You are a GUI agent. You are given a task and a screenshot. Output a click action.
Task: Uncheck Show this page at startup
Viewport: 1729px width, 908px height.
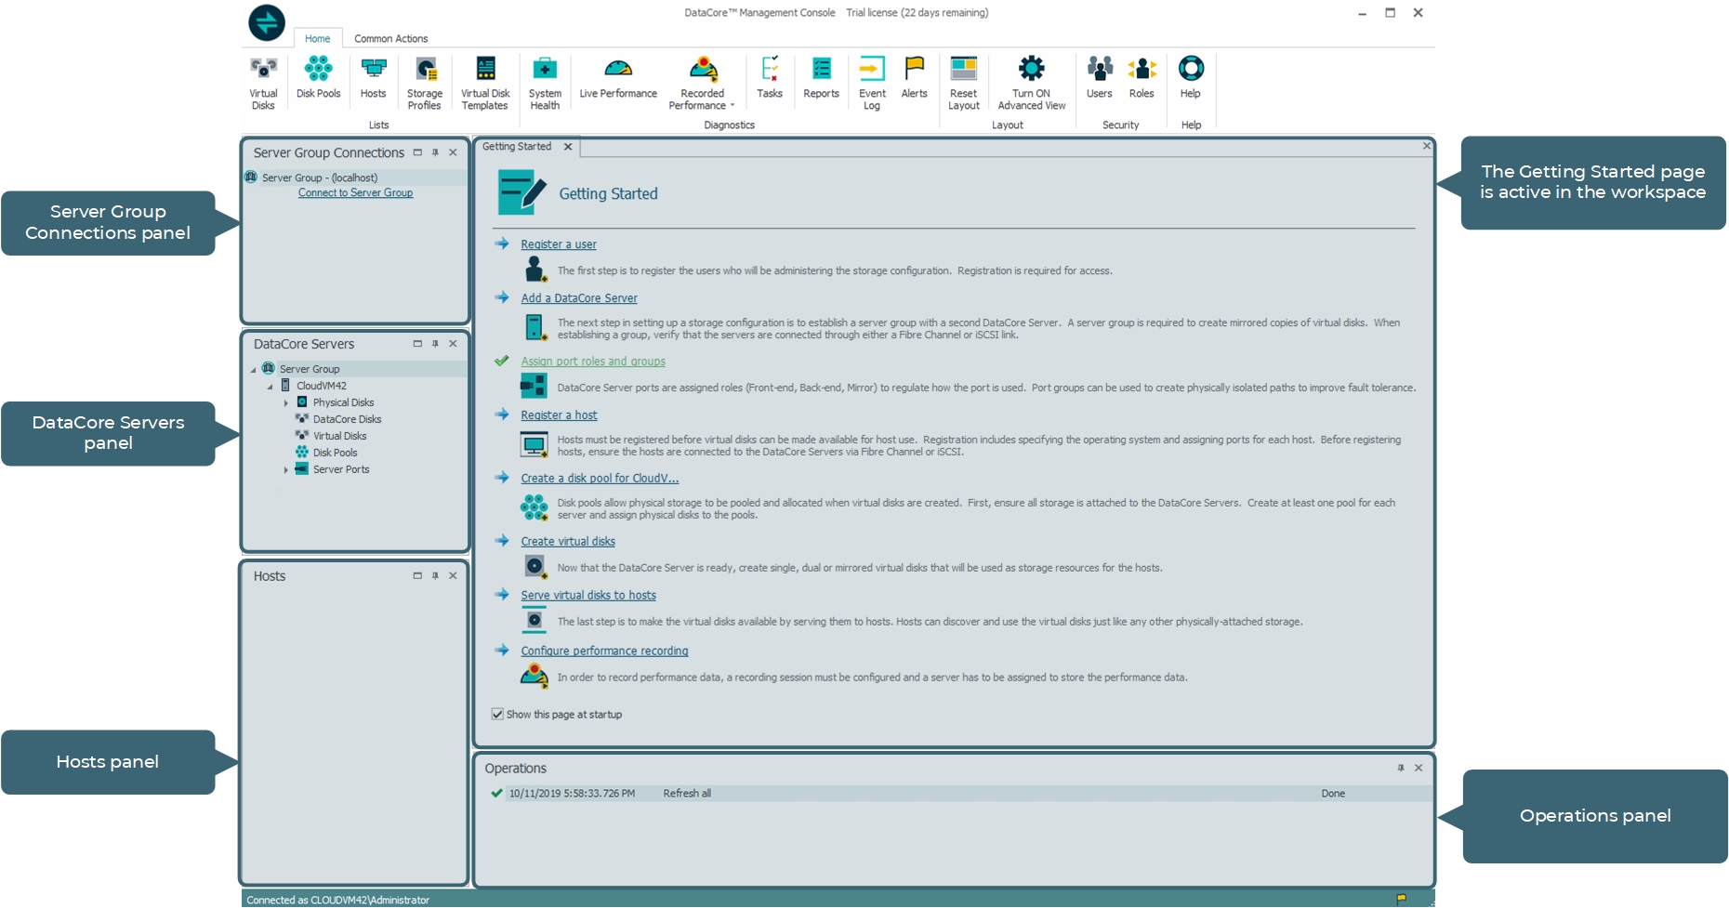pos(497,714)
